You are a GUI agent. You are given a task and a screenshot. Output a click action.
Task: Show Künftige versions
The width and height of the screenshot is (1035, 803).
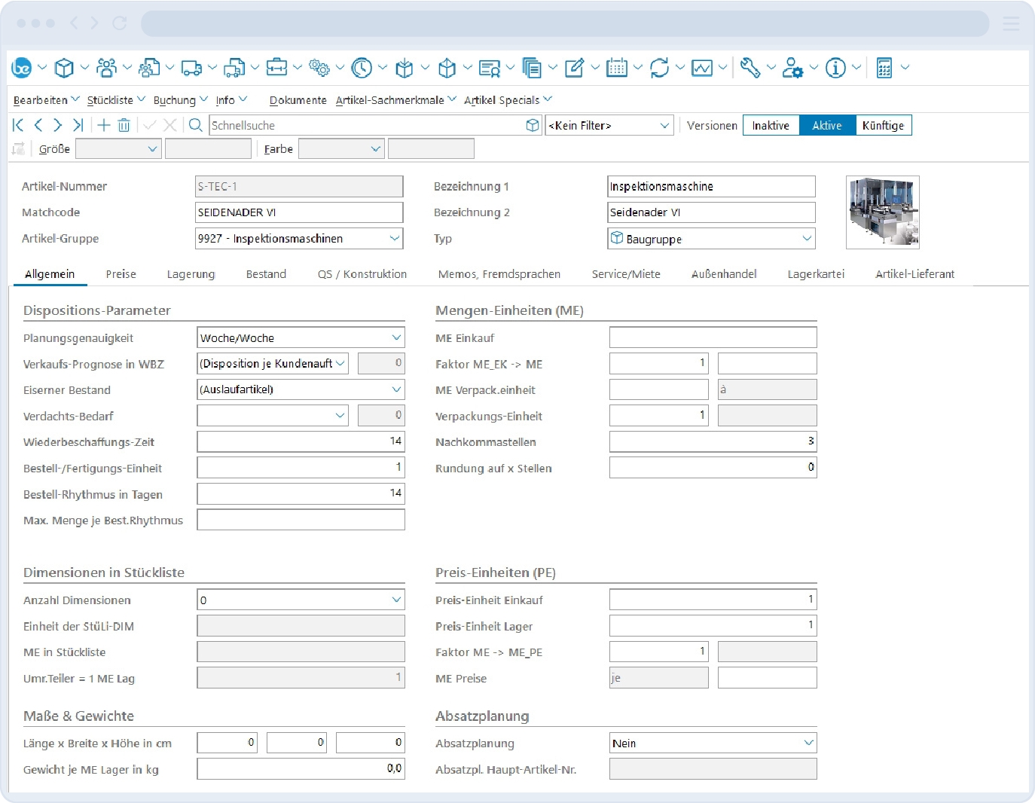click(883, 126)
